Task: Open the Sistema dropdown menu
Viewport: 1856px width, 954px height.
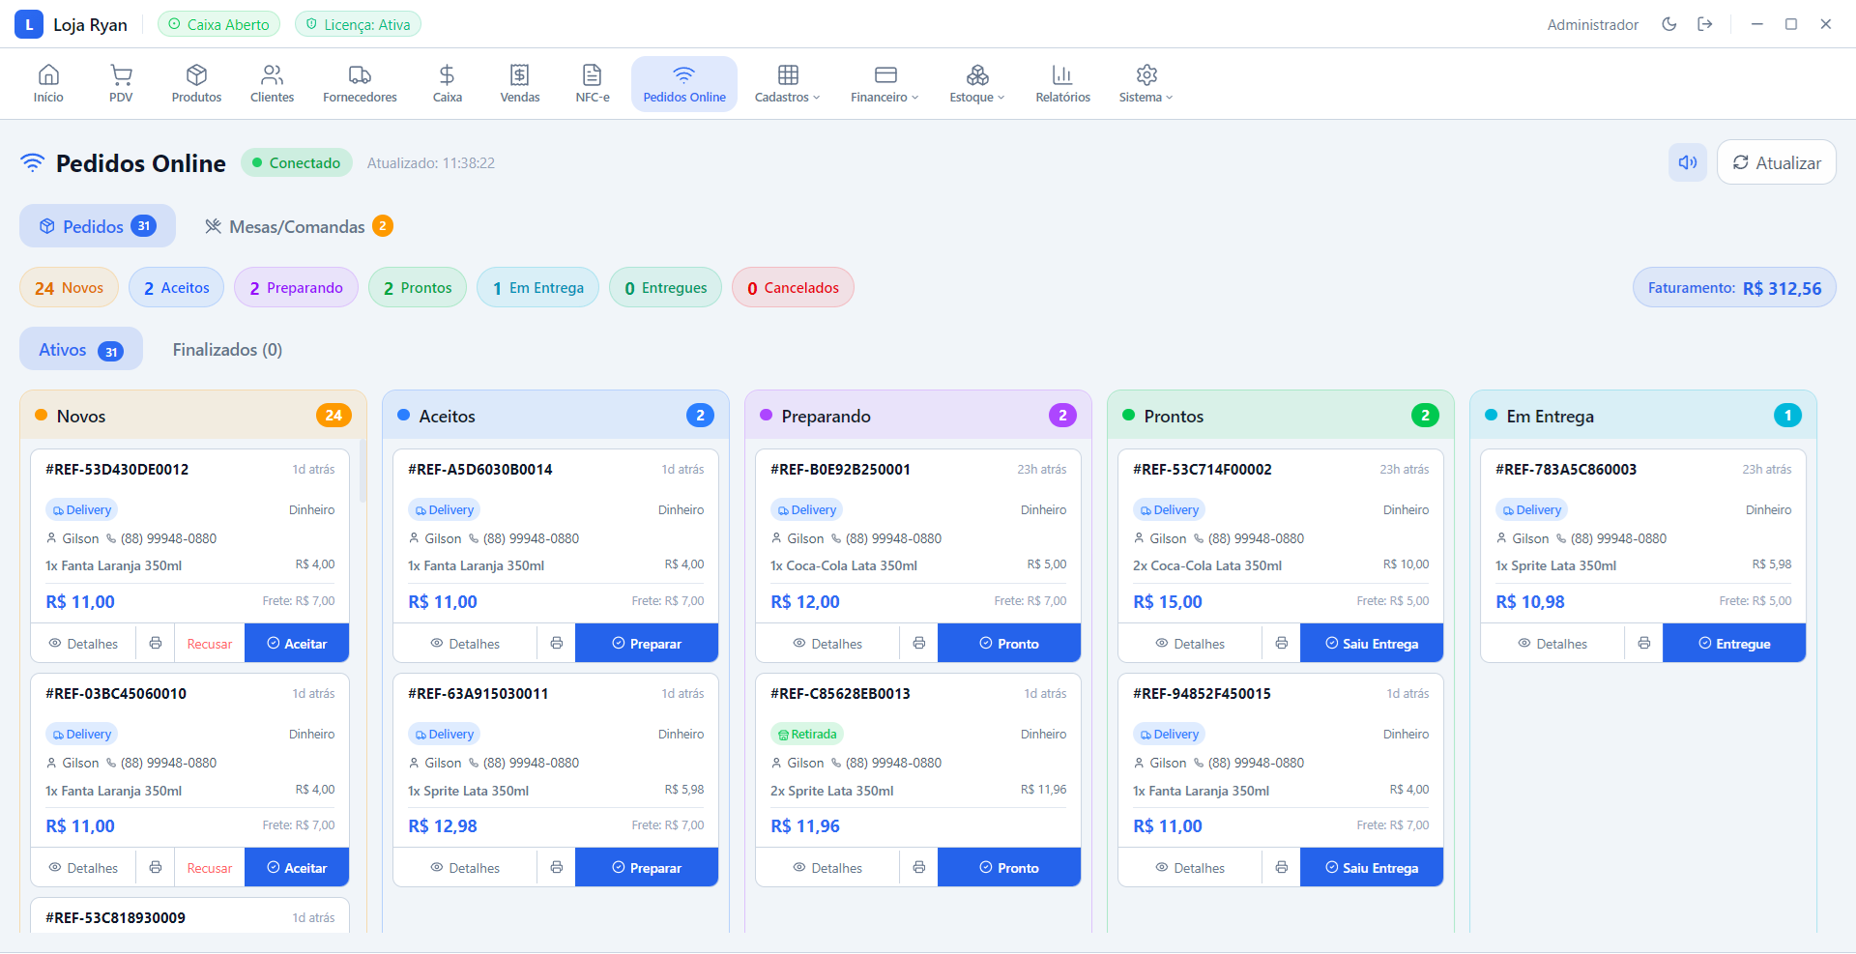Action: [x=1145, y=83]
